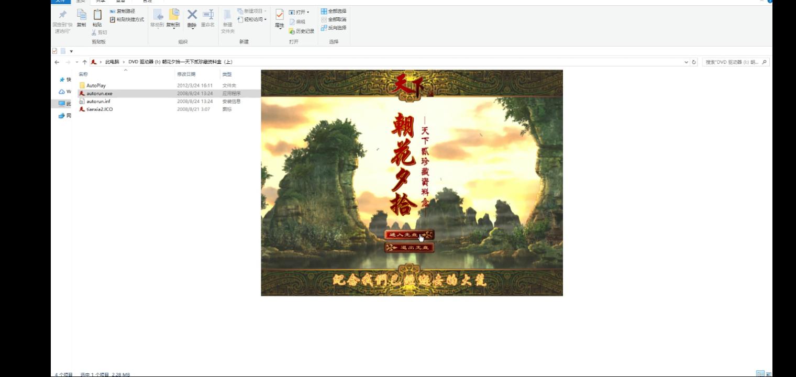Image resolution: width=796 pixels, height=377 pixels.
Task: Click 全部选择 (Select all)
Action: [334, 11]
